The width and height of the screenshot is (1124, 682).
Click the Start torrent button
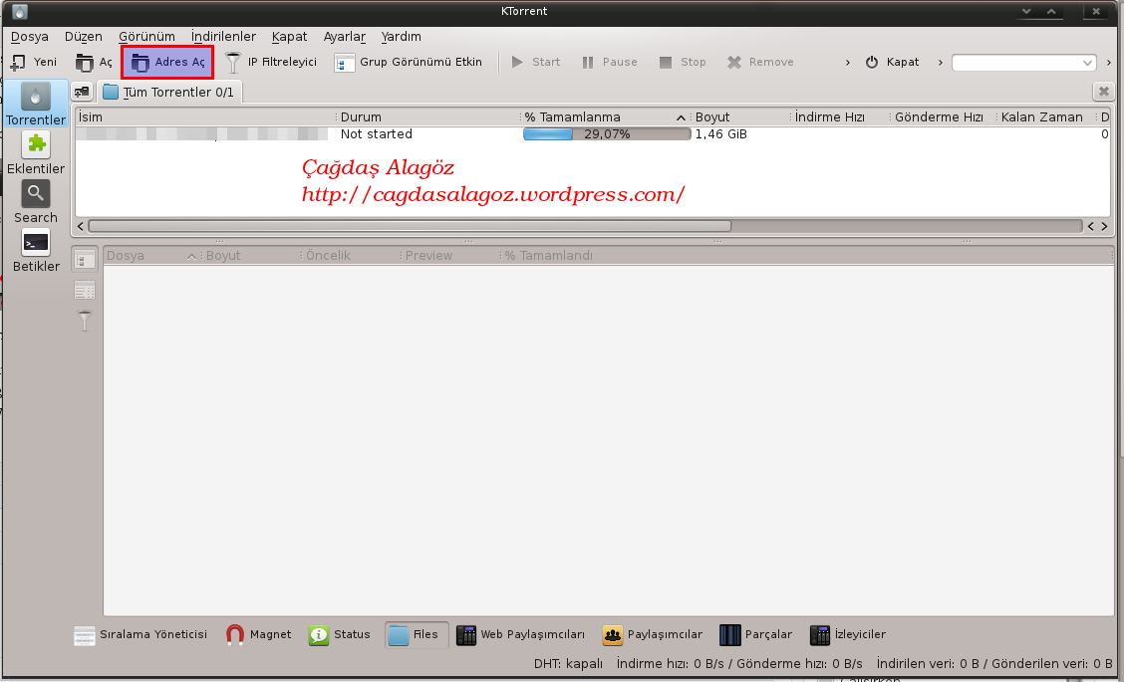click(535, 63)
